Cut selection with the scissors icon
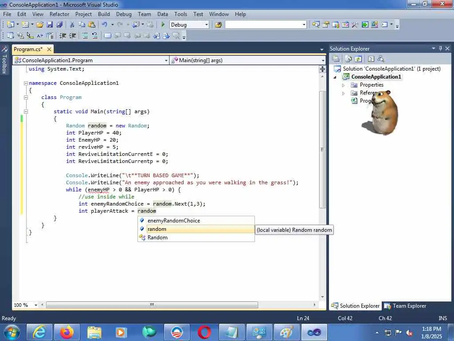454x341 pixels. click(x=72, y=25)
